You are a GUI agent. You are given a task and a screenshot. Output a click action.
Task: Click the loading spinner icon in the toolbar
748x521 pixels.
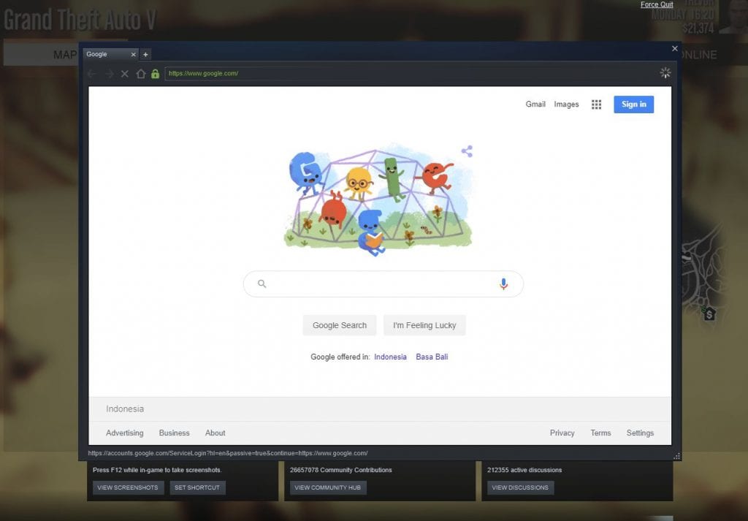click(665, 73)
